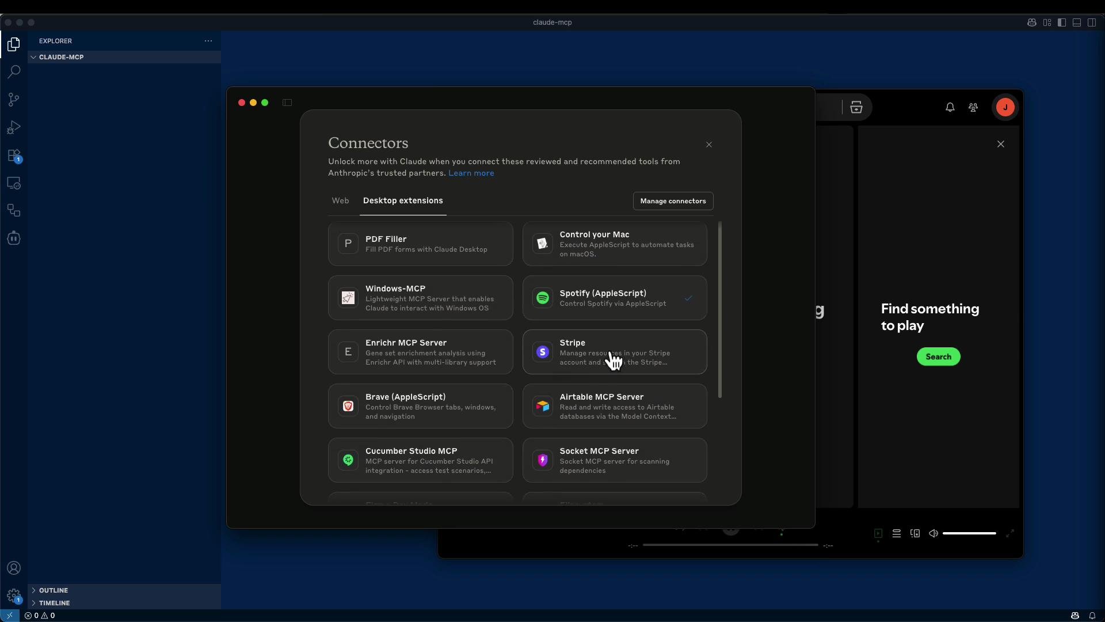Toggle Spotify full screen icon
The image size is (1105, 622).
point(1010,533)
